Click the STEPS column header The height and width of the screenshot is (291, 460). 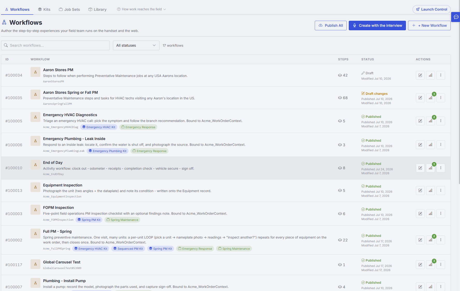[x=343, y=59]
